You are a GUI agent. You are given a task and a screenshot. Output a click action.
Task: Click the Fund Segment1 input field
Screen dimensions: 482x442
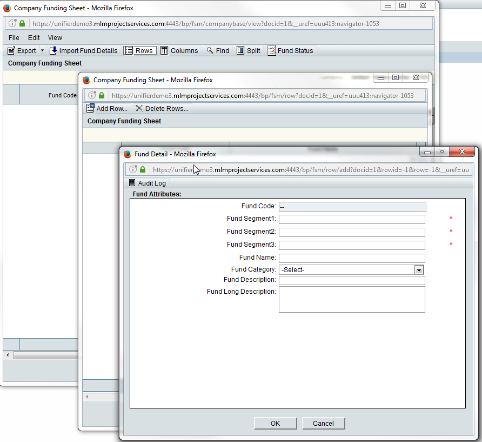(352, 219)
